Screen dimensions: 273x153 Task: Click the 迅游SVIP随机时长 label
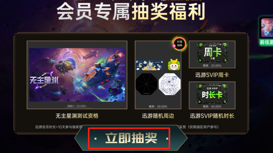212,116
